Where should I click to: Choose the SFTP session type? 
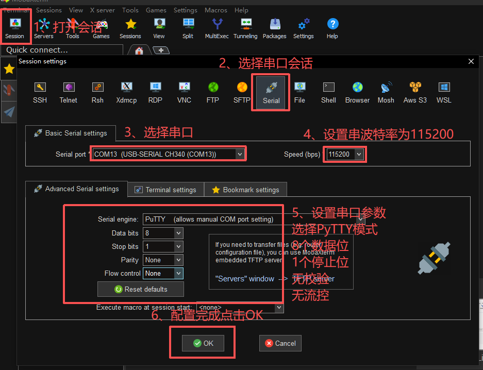(242, 92)
